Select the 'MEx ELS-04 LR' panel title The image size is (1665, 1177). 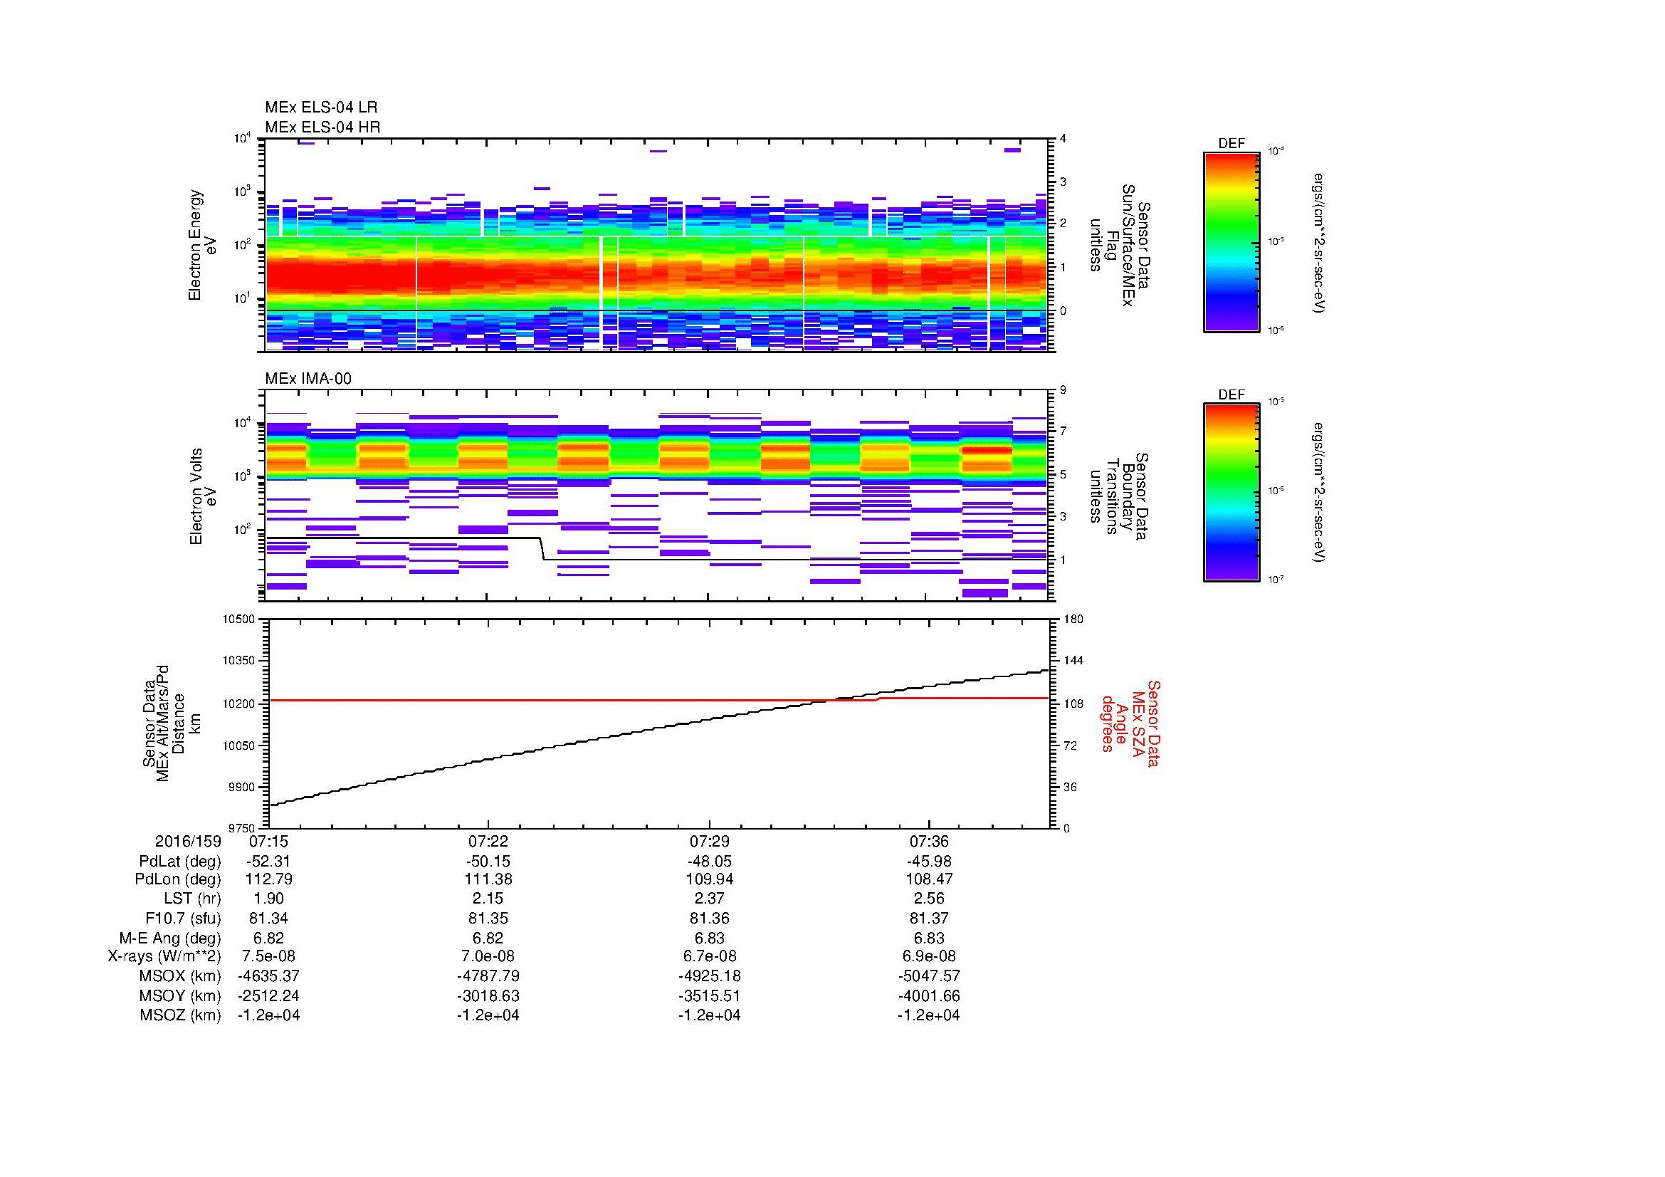coord(321,108)
